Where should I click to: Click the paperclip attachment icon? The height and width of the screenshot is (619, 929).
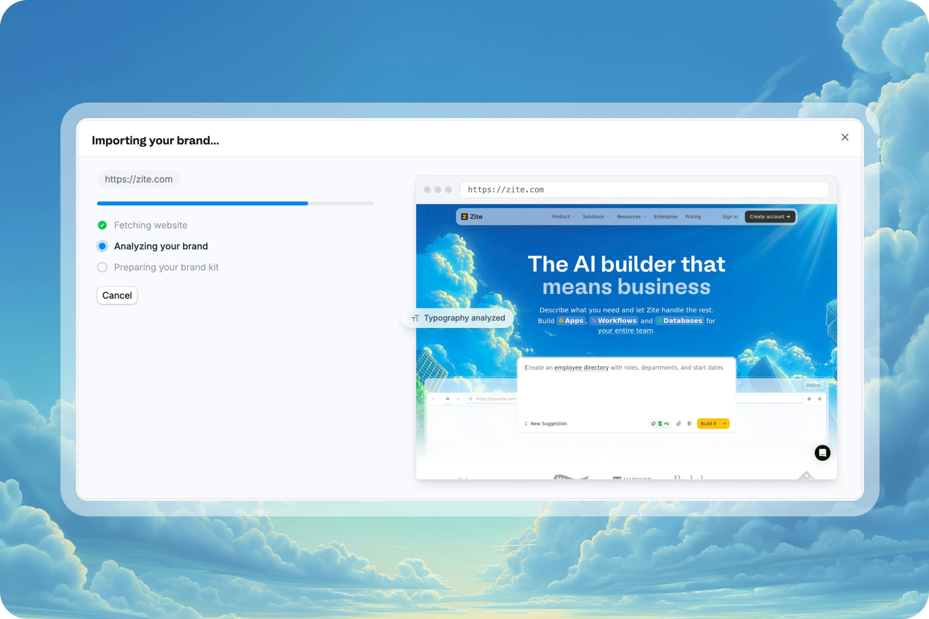678,423
